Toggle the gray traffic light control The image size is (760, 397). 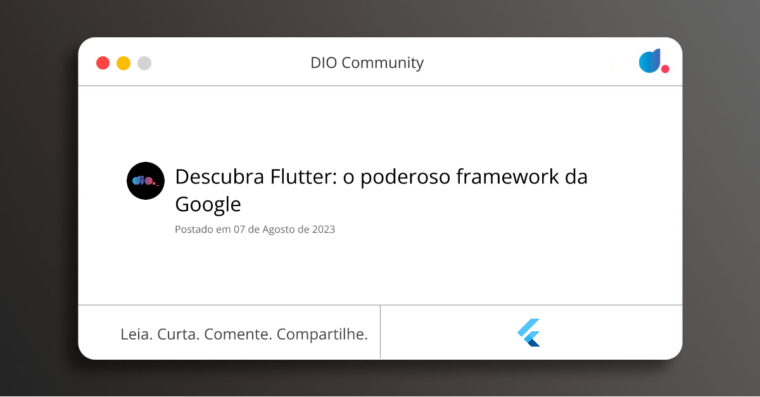[x=144, y=63]
